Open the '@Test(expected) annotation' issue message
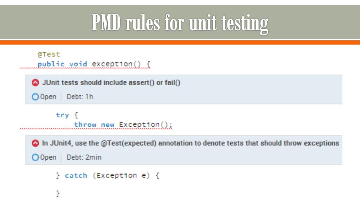Screen dimensions: 360x202 tap(190, 143)
